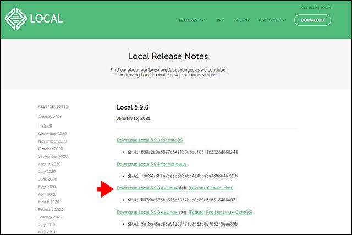Click the Login link
The height and width of the screenshot is (235, 352).
coord(326,8)
